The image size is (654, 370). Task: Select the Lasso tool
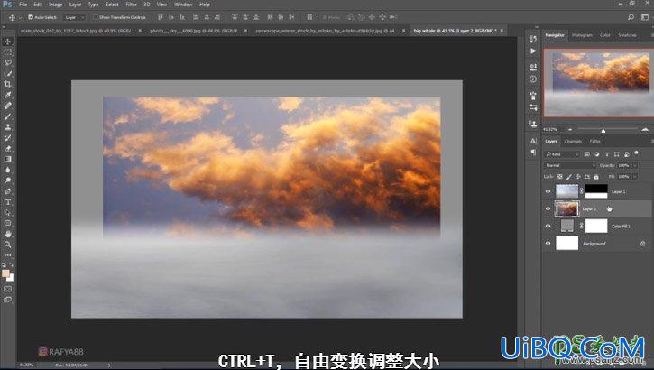coord(8,63)
